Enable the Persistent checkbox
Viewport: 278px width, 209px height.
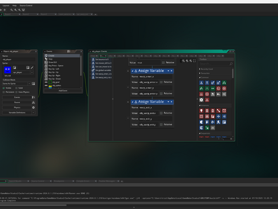4,92
